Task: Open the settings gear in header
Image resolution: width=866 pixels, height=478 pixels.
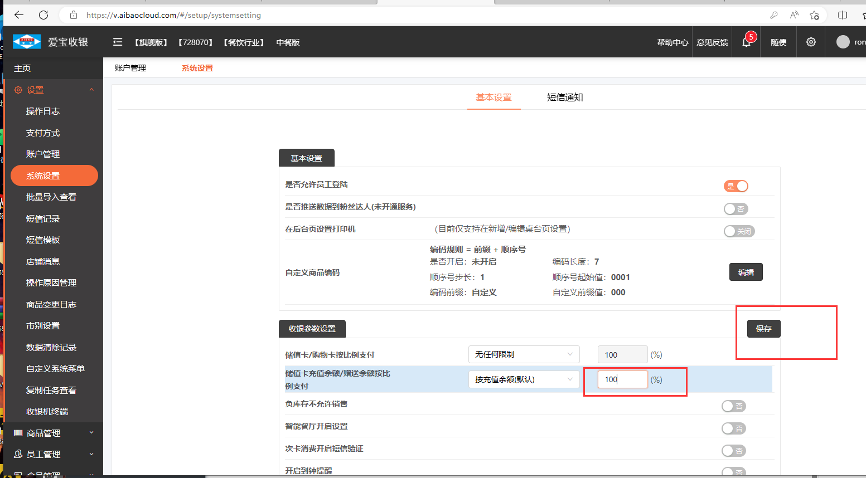Action: pyautogui.click(x=811, y=42)
